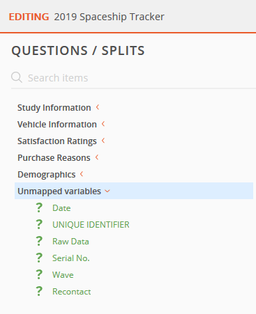The height and width of the screenshot is (314, 256).
Task: Click the 2019 Spaceship Tracker title
Action: [x=110, y=17]
